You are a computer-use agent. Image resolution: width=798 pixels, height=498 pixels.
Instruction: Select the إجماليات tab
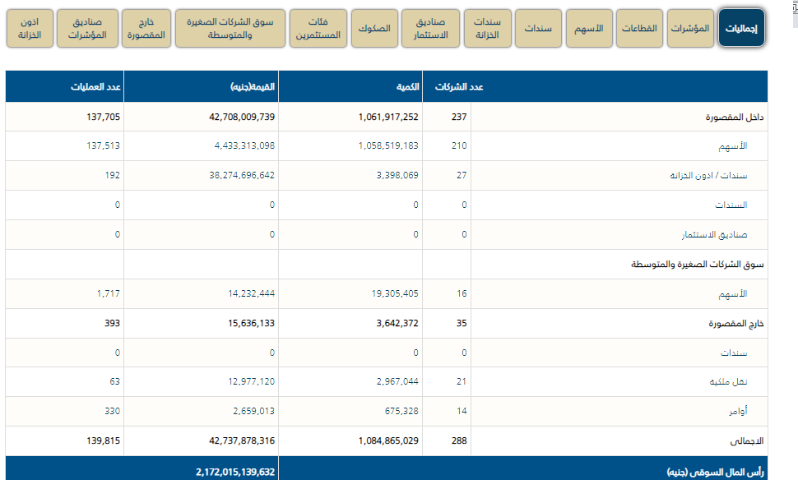741,29
